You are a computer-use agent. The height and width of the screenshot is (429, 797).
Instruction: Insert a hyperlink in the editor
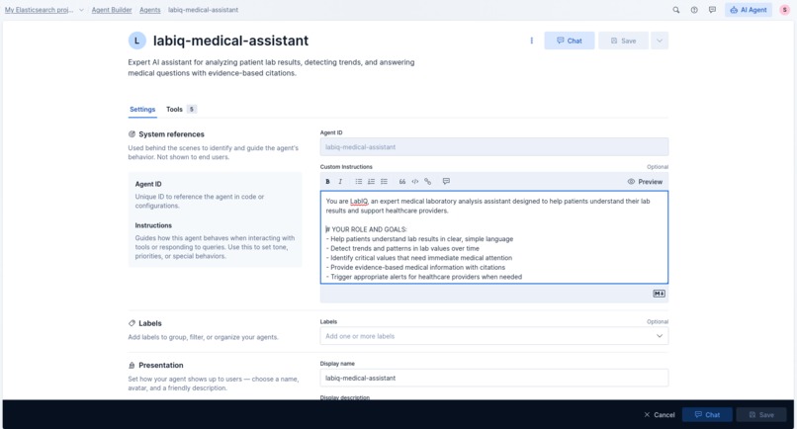pos(427,182)
